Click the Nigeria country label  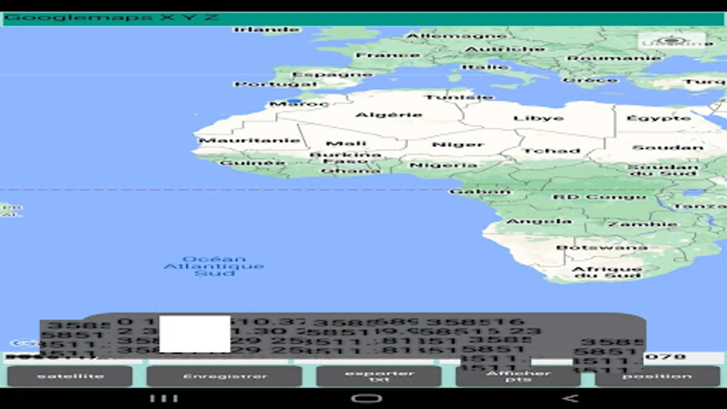click(443, 165)
